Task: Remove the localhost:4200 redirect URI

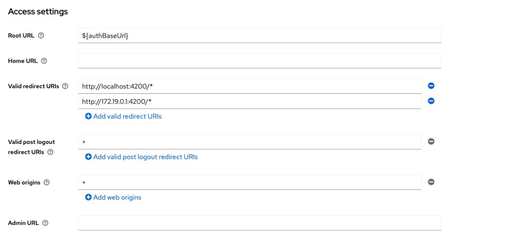Action: pyautogui.click(x=431, y=86)
